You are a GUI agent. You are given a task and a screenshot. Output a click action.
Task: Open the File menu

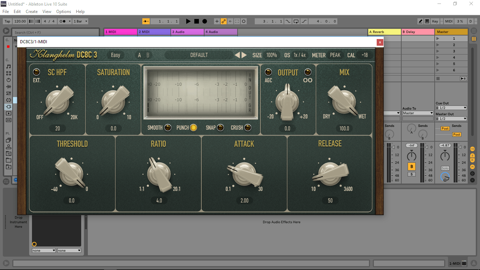tap(6, 12)
